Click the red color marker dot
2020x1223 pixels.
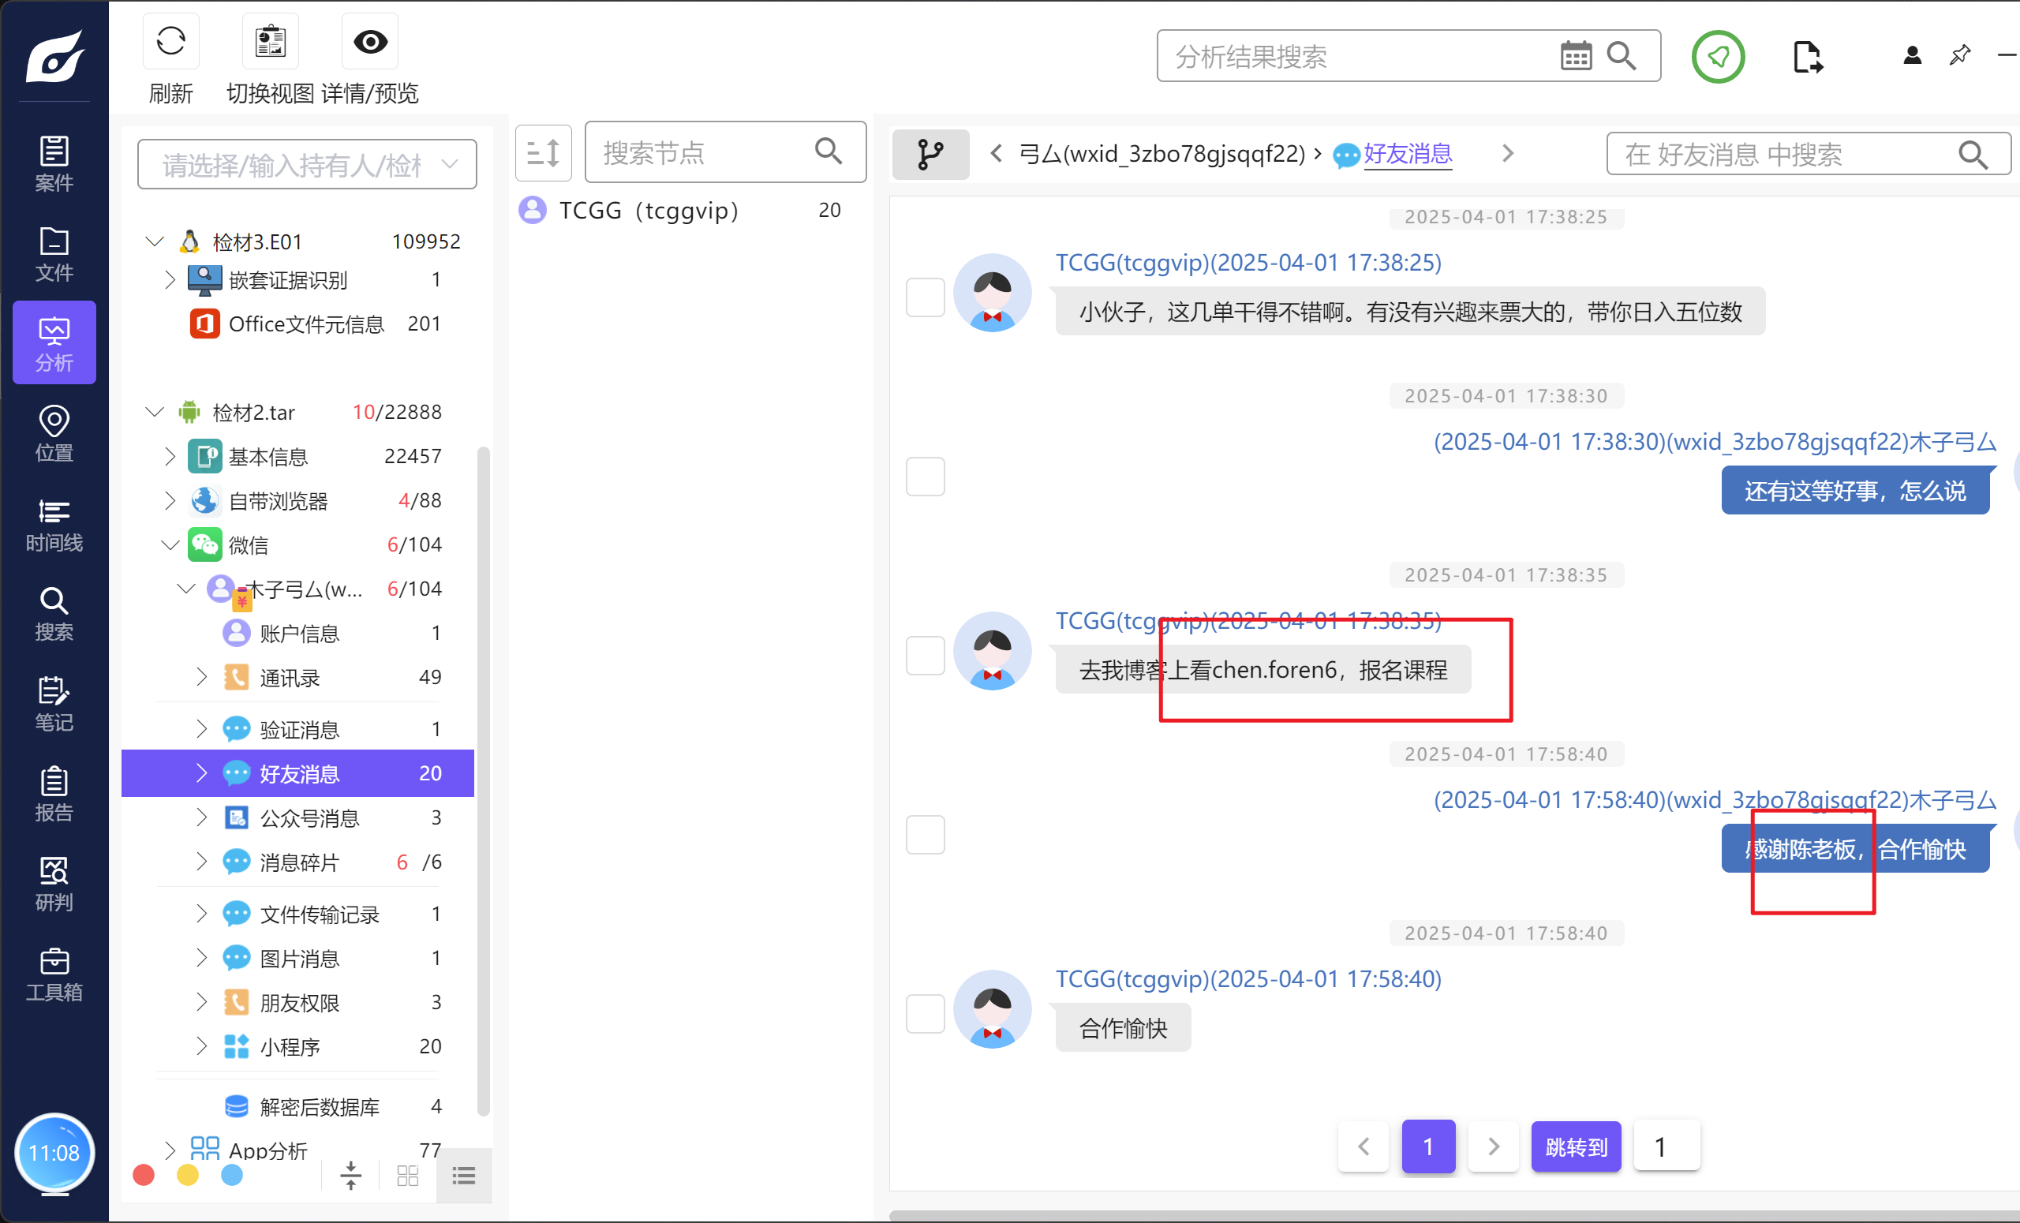(x=144, y=1176)
